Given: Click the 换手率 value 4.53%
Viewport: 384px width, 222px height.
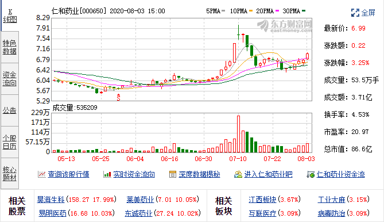Looking at the screenshot, I should (360, 114).
